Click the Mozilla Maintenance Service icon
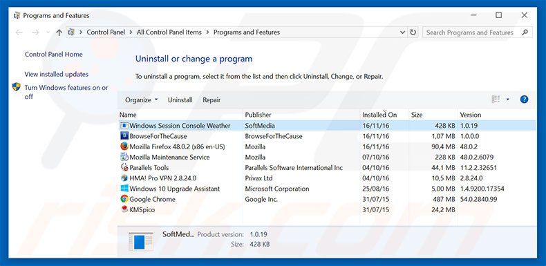This screenshot has height=266, width=546. pyautogui.click(x=124, y=157)
